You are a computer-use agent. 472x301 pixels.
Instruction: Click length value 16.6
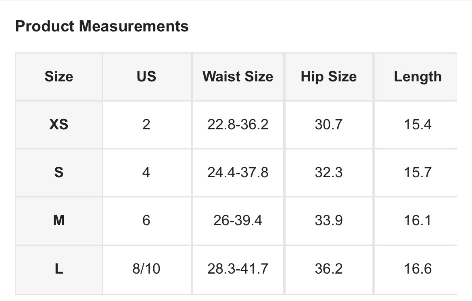pos(418,268)
